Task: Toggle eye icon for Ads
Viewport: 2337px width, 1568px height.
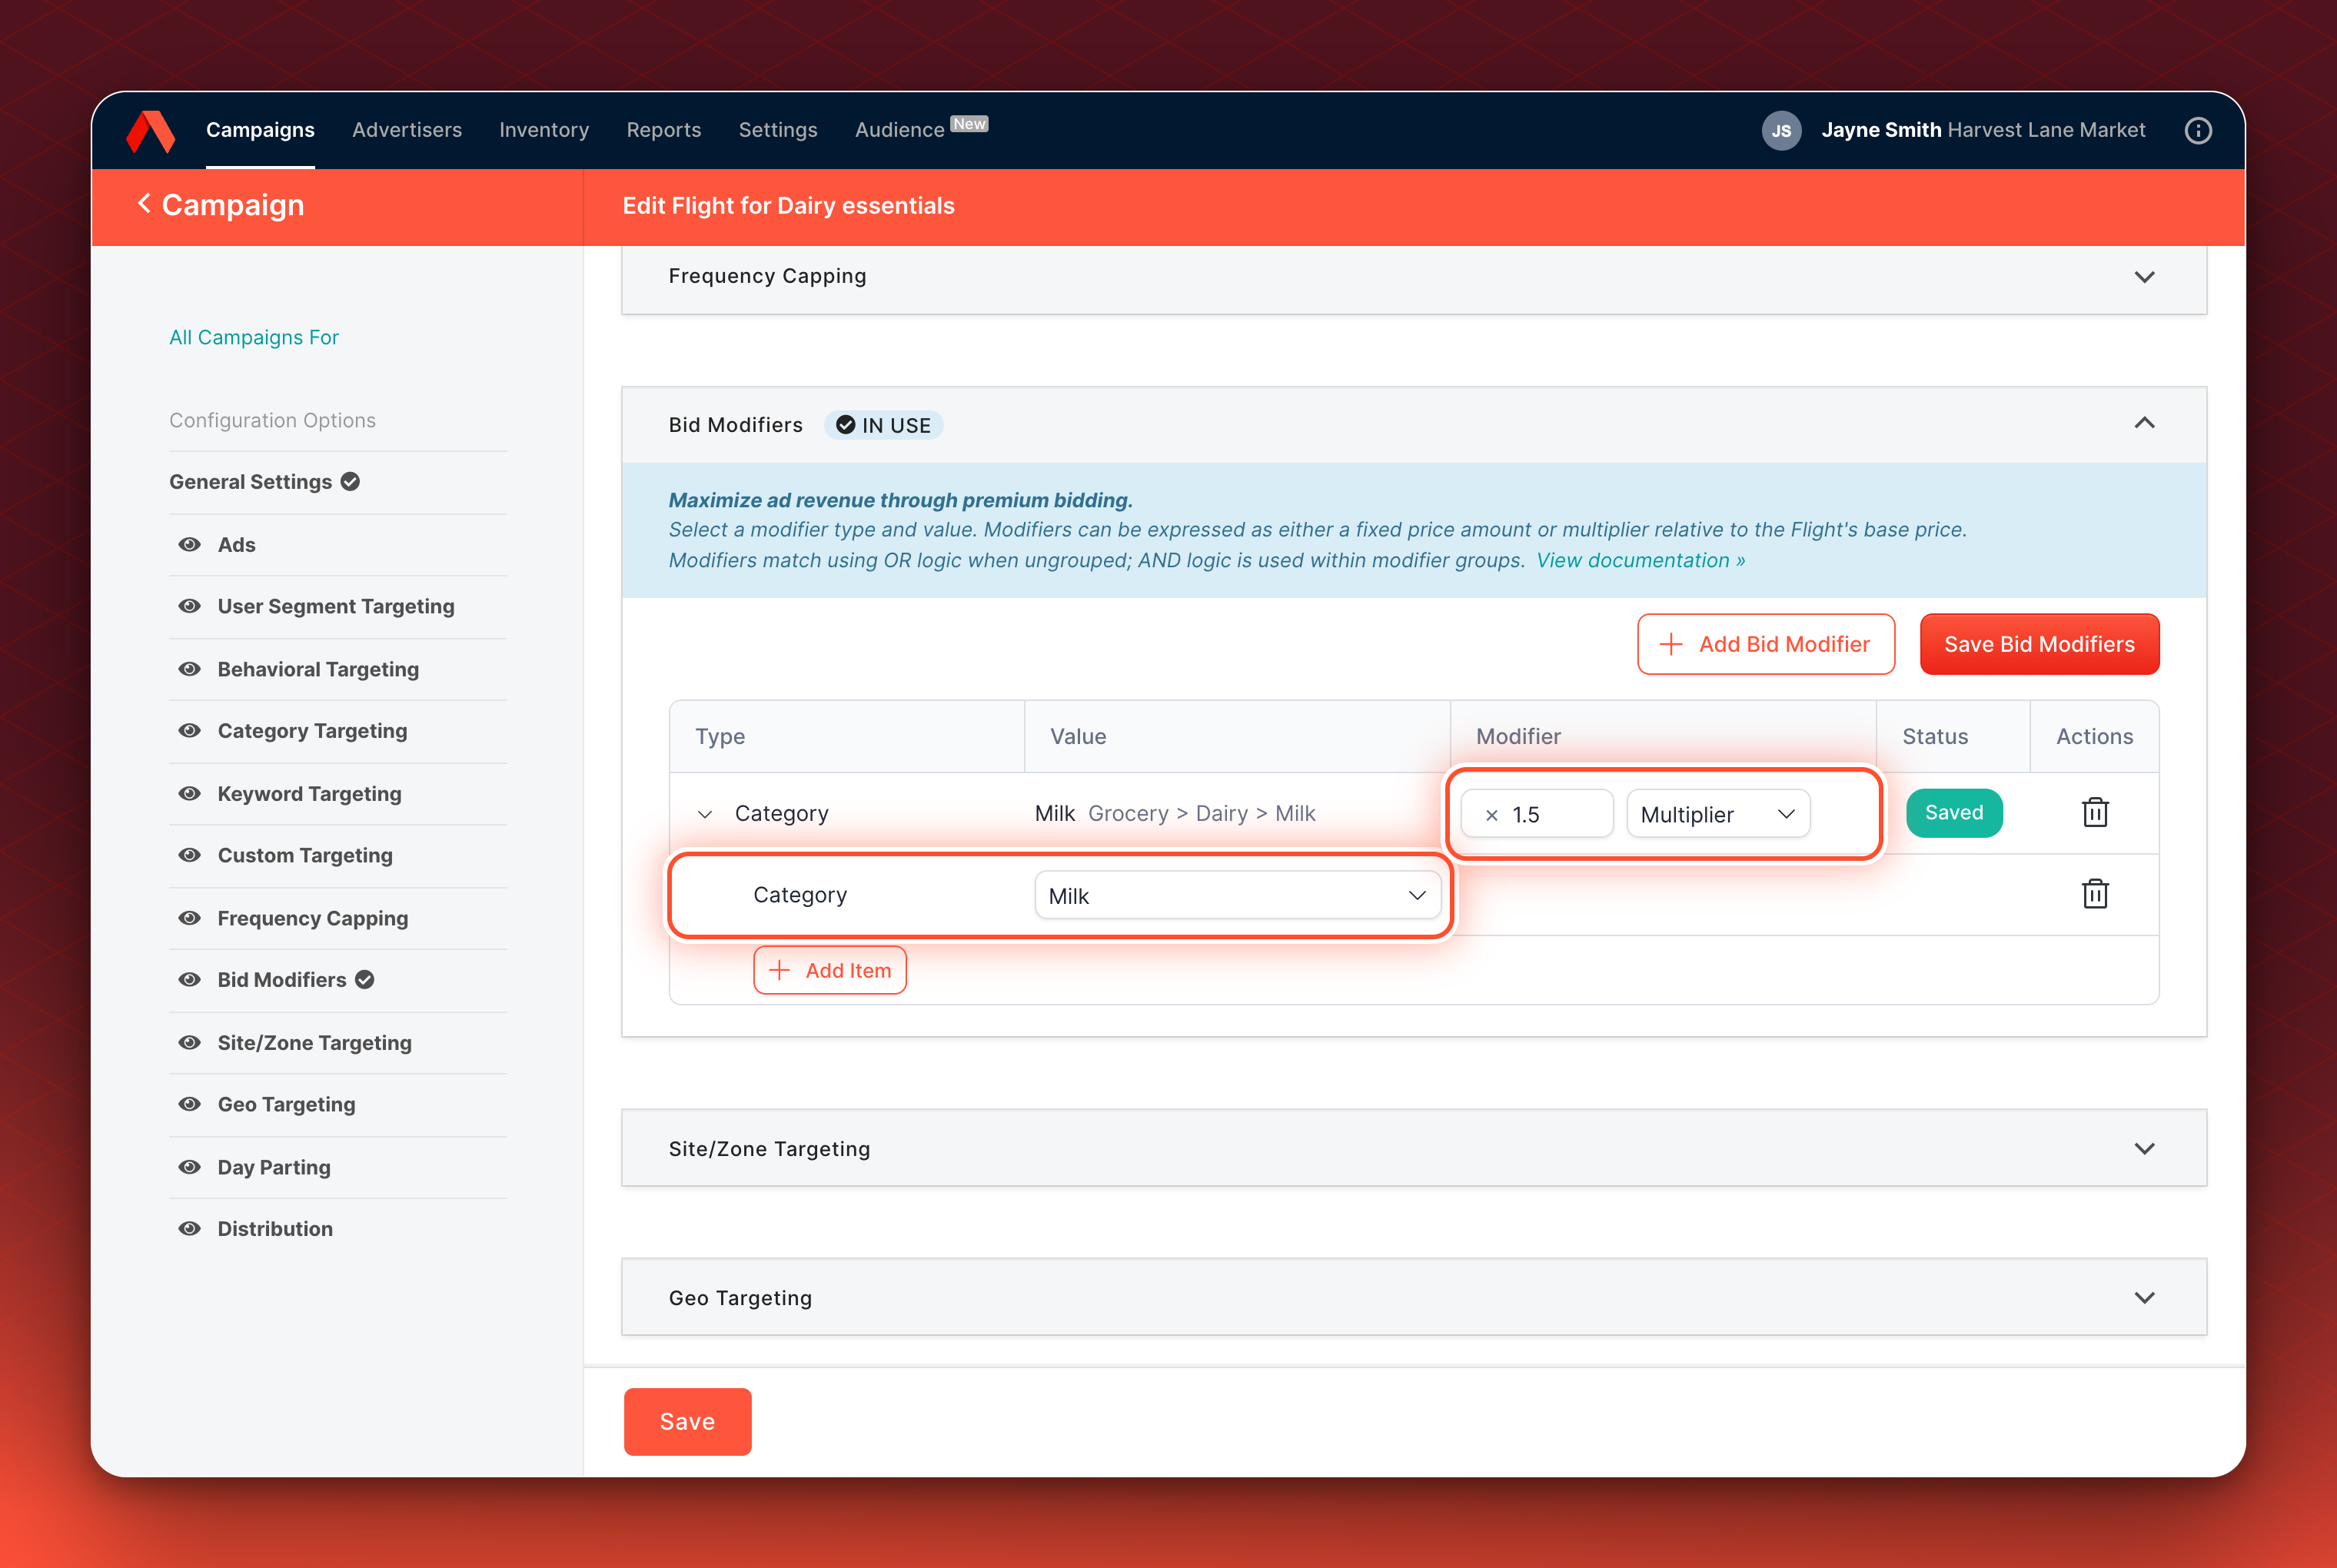Action: click(x=189, y=544)
